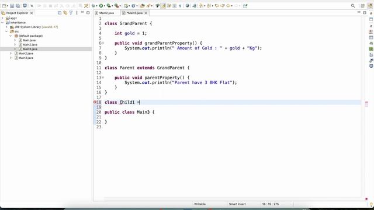The image size is (374, 210).
Task: Click the "Smart Insert" status entry
Action: (237, 204)
